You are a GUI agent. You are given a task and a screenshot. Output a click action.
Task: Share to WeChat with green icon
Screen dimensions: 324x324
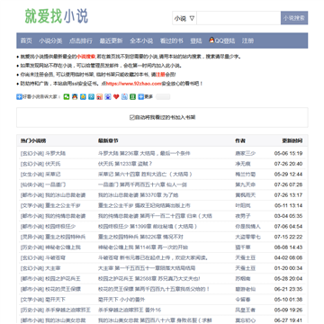click(67, 97)
